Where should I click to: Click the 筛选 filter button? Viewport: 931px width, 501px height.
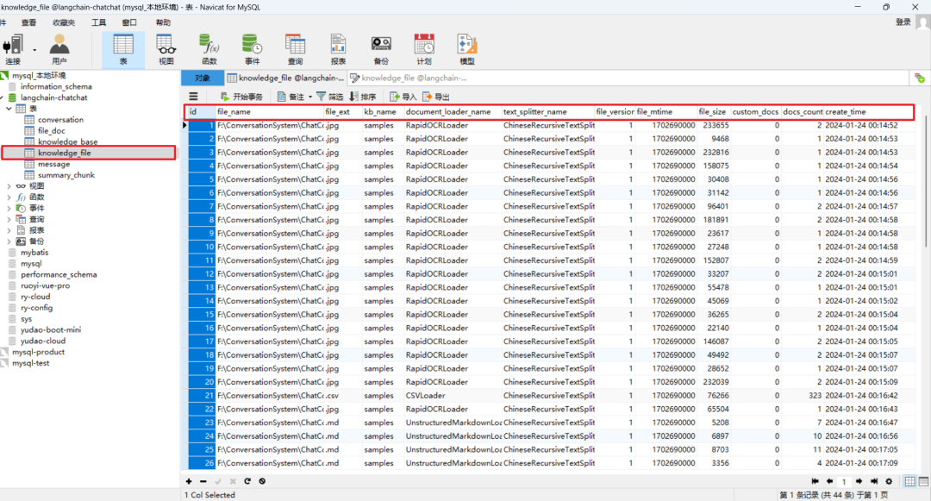[329, 97]
